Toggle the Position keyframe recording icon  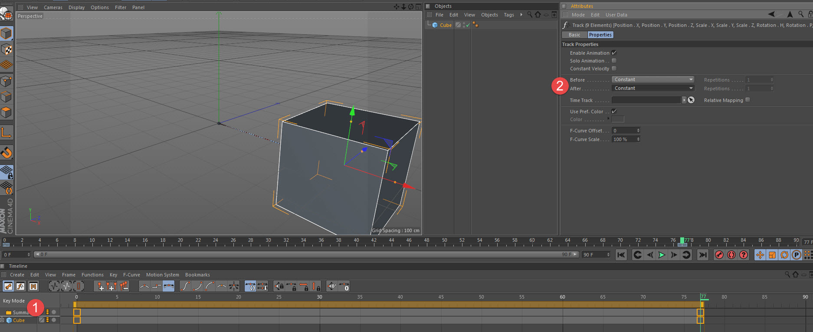(760, 255)
